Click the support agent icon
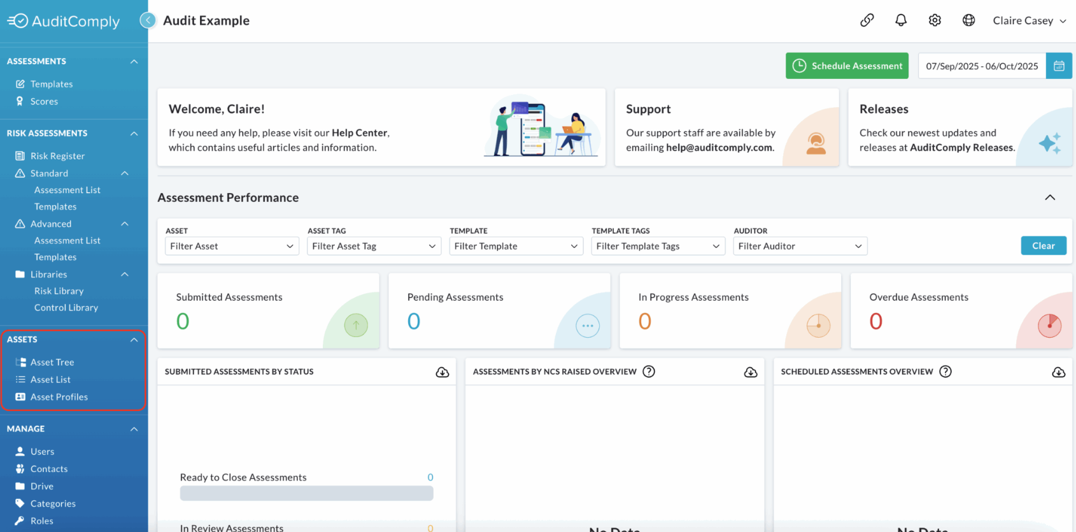This screenshot has width=1076, height=532. (x=816, y=143)
